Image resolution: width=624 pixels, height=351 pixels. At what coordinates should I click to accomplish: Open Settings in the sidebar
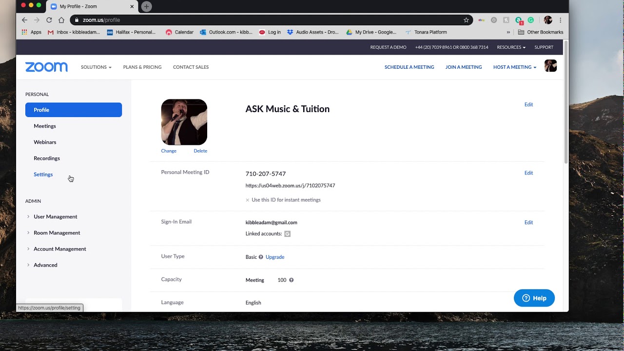pyautogui.click(x=43, y=175)
